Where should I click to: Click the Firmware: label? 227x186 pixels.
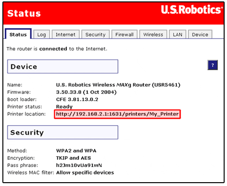point(19,92)
